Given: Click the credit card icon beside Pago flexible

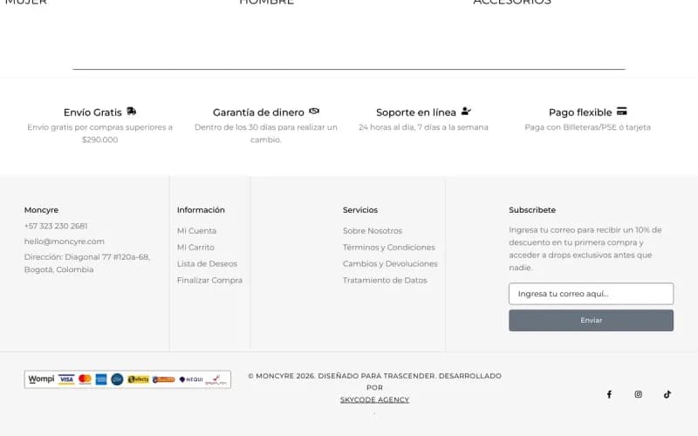Looking at the screenshot, I should (x=622, y=112).
